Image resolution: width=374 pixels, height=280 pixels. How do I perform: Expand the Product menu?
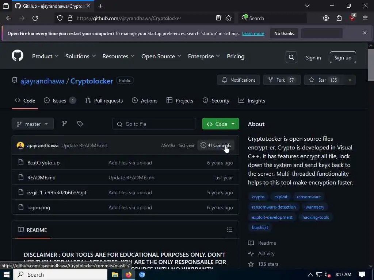45,57
